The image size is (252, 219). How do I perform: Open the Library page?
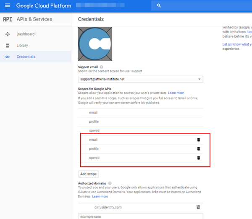22,46
